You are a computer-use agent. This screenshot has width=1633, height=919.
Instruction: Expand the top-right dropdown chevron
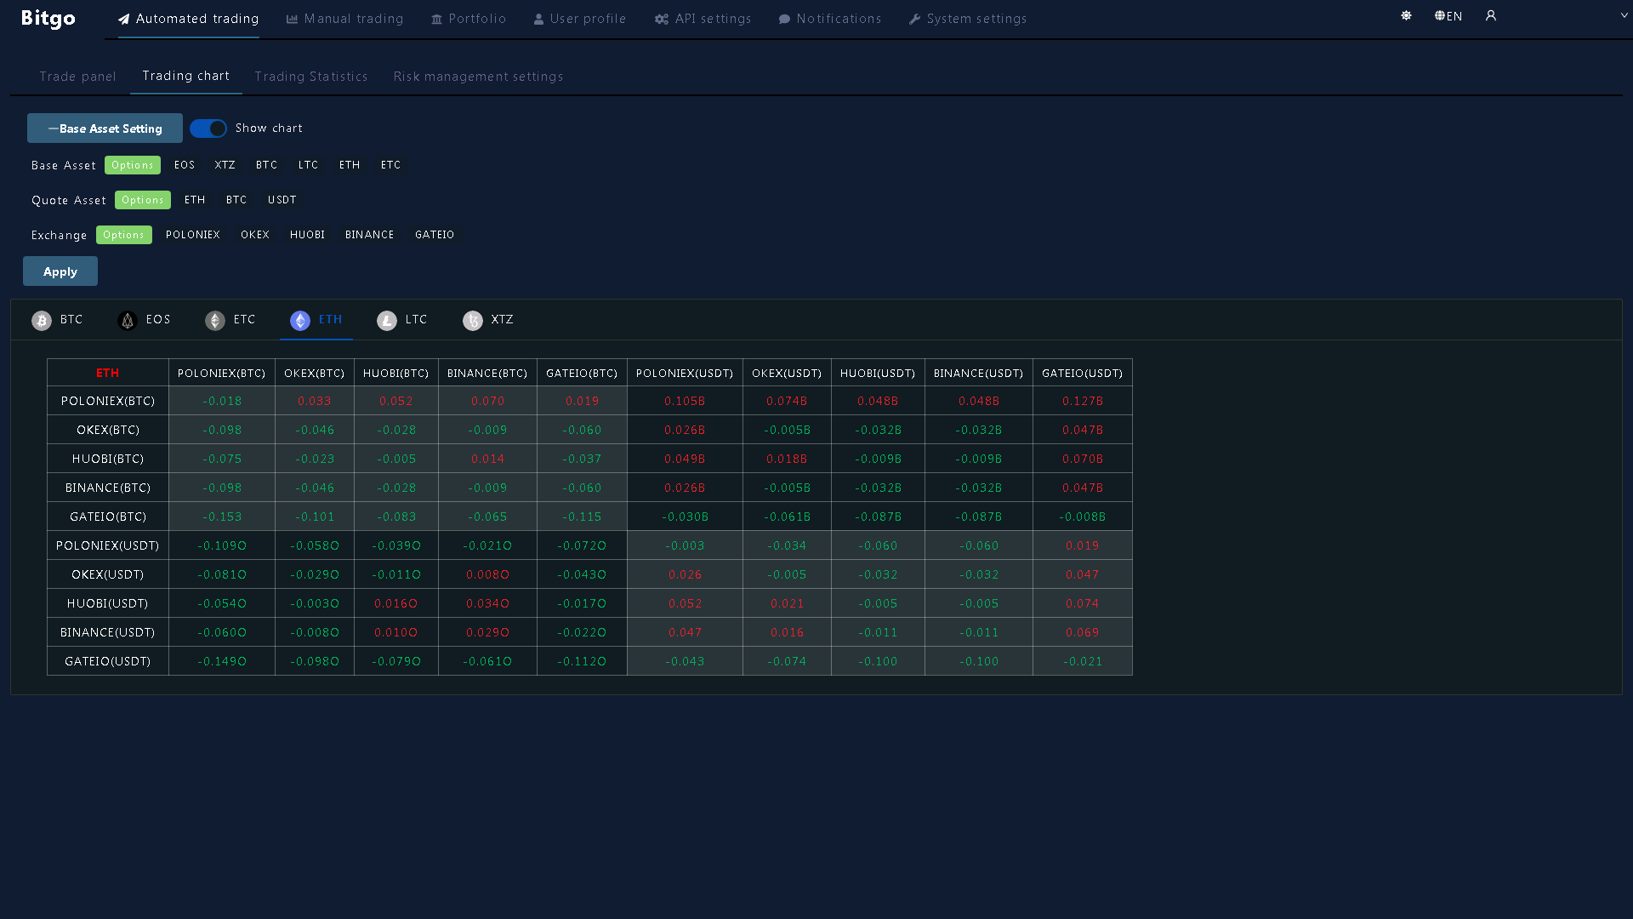[1624, 15]
